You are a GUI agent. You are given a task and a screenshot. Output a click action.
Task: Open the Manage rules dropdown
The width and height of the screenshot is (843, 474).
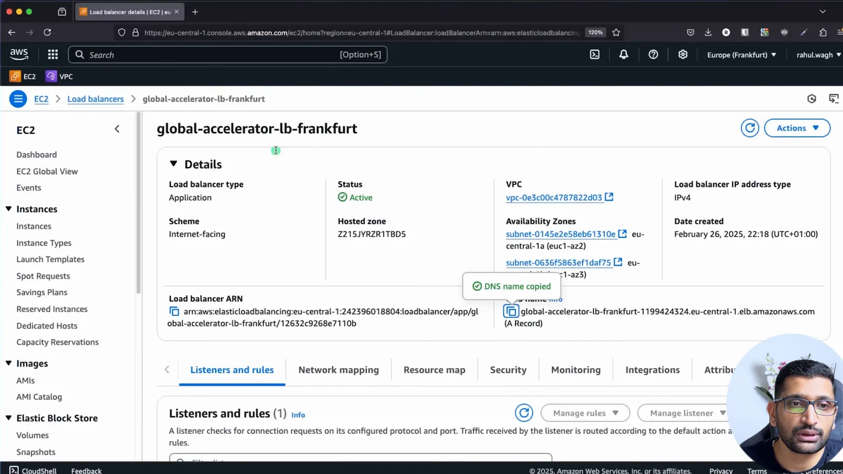pyautogui.click(x=585, y=413)
